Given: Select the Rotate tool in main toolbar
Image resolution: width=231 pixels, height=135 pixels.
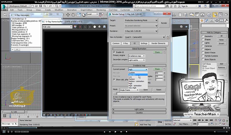Looking at the screenshot, I should [73, 15].
